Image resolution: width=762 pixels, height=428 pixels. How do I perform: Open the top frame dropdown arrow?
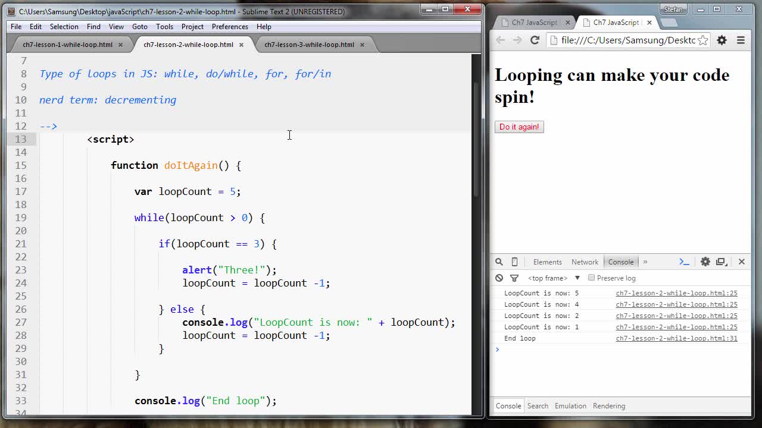pyautogui.click(x=577, y=278)
